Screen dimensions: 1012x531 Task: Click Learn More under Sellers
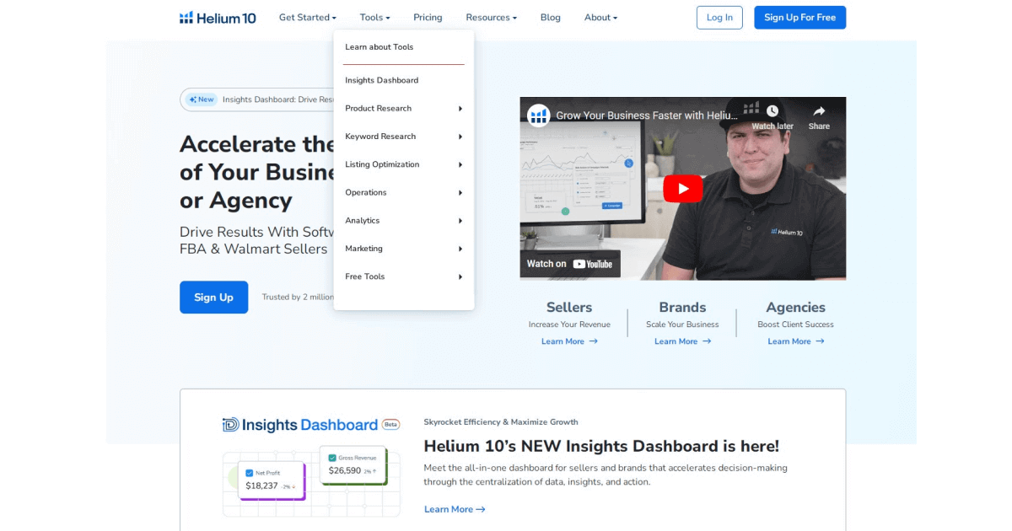569,341
